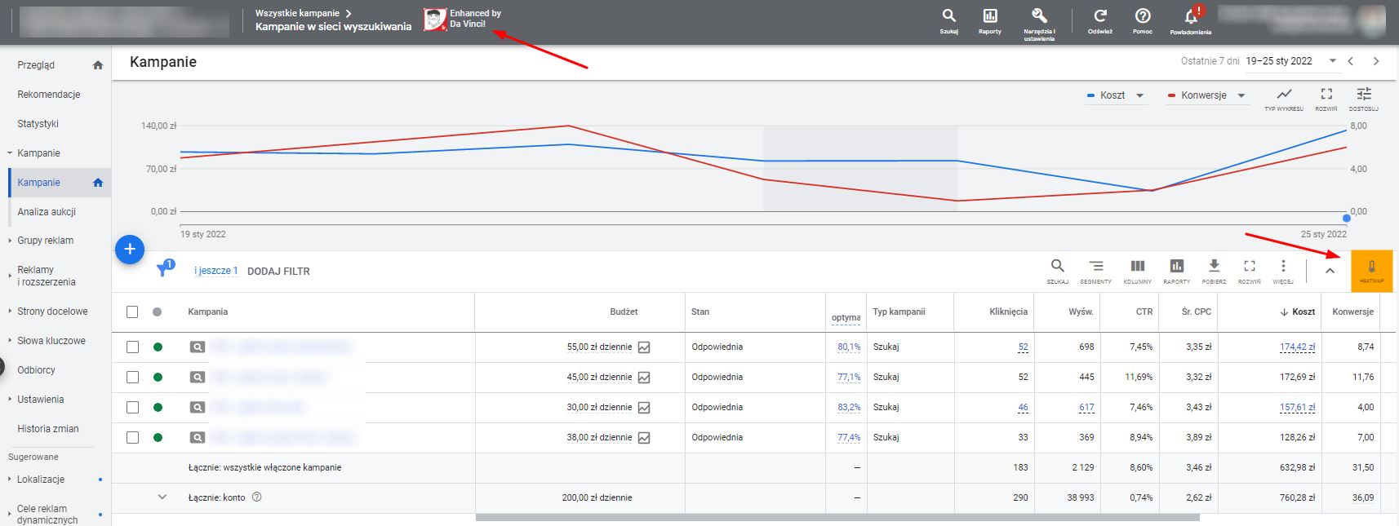1399x526 pixels.
Task: Click the Odśwież refresh icon
Action: point(1100,21)
